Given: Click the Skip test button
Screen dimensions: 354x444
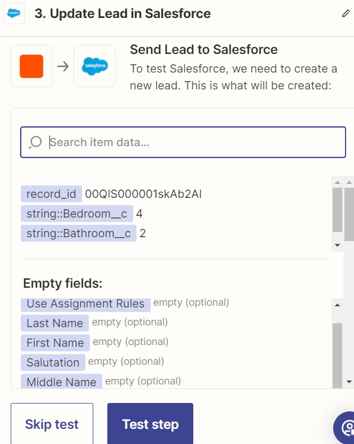Looking at the screenshot, I should [52, 424].
